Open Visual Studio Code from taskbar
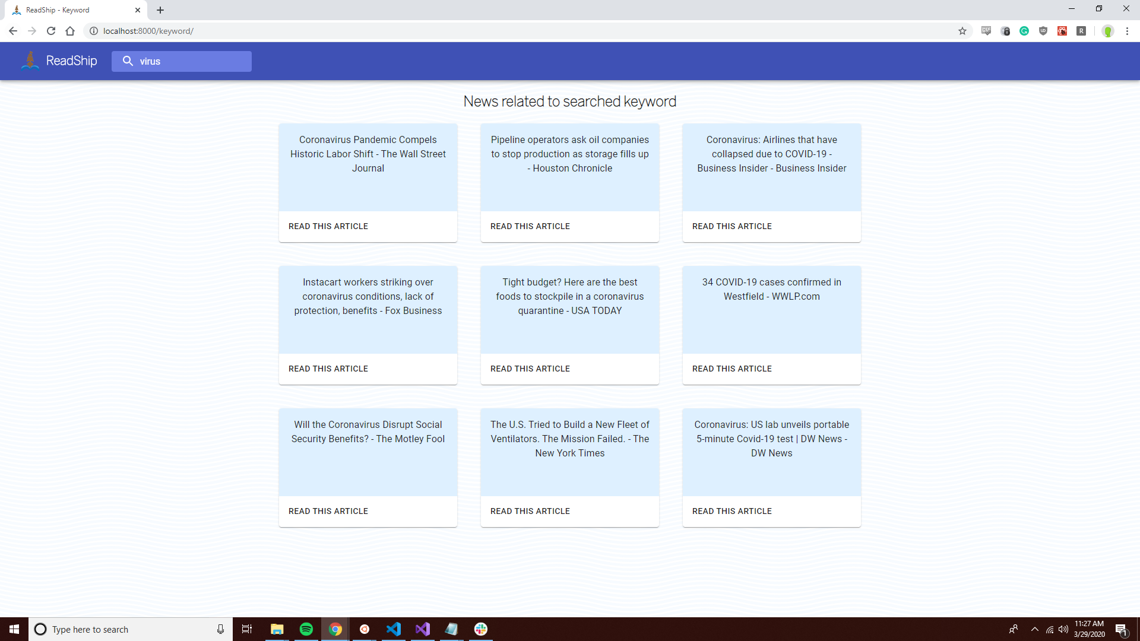 (x=394, y=629)
